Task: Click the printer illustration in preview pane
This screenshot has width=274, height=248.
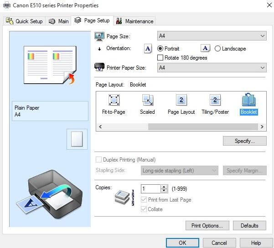Action: (x=49, y=194)
